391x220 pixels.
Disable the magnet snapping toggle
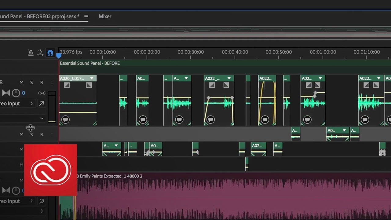tap(50, 53)
